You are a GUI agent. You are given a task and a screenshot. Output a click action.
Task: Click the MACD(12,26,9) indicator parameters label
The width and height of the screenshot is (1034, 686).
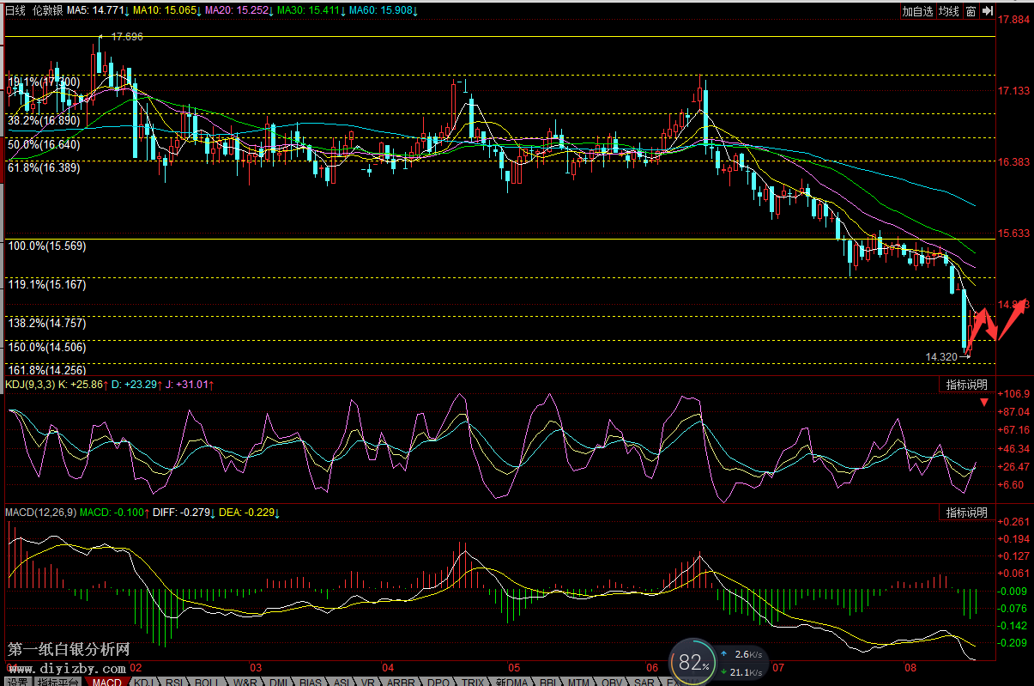tap(39, 513)
